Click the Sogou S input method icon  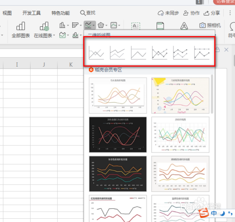(204, 213)
